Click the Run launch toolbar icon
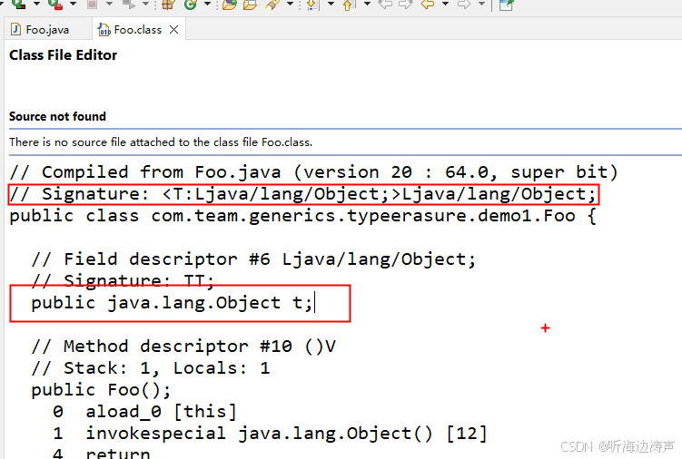 [x=19, y=5]
